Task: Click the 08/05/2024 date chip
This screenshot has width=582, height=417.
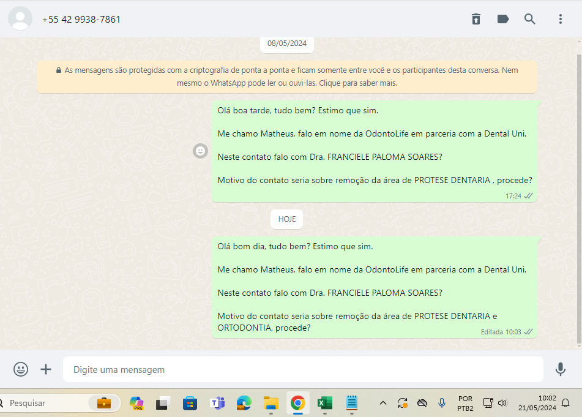Action: pyautogui.click(x=287, y=43)
